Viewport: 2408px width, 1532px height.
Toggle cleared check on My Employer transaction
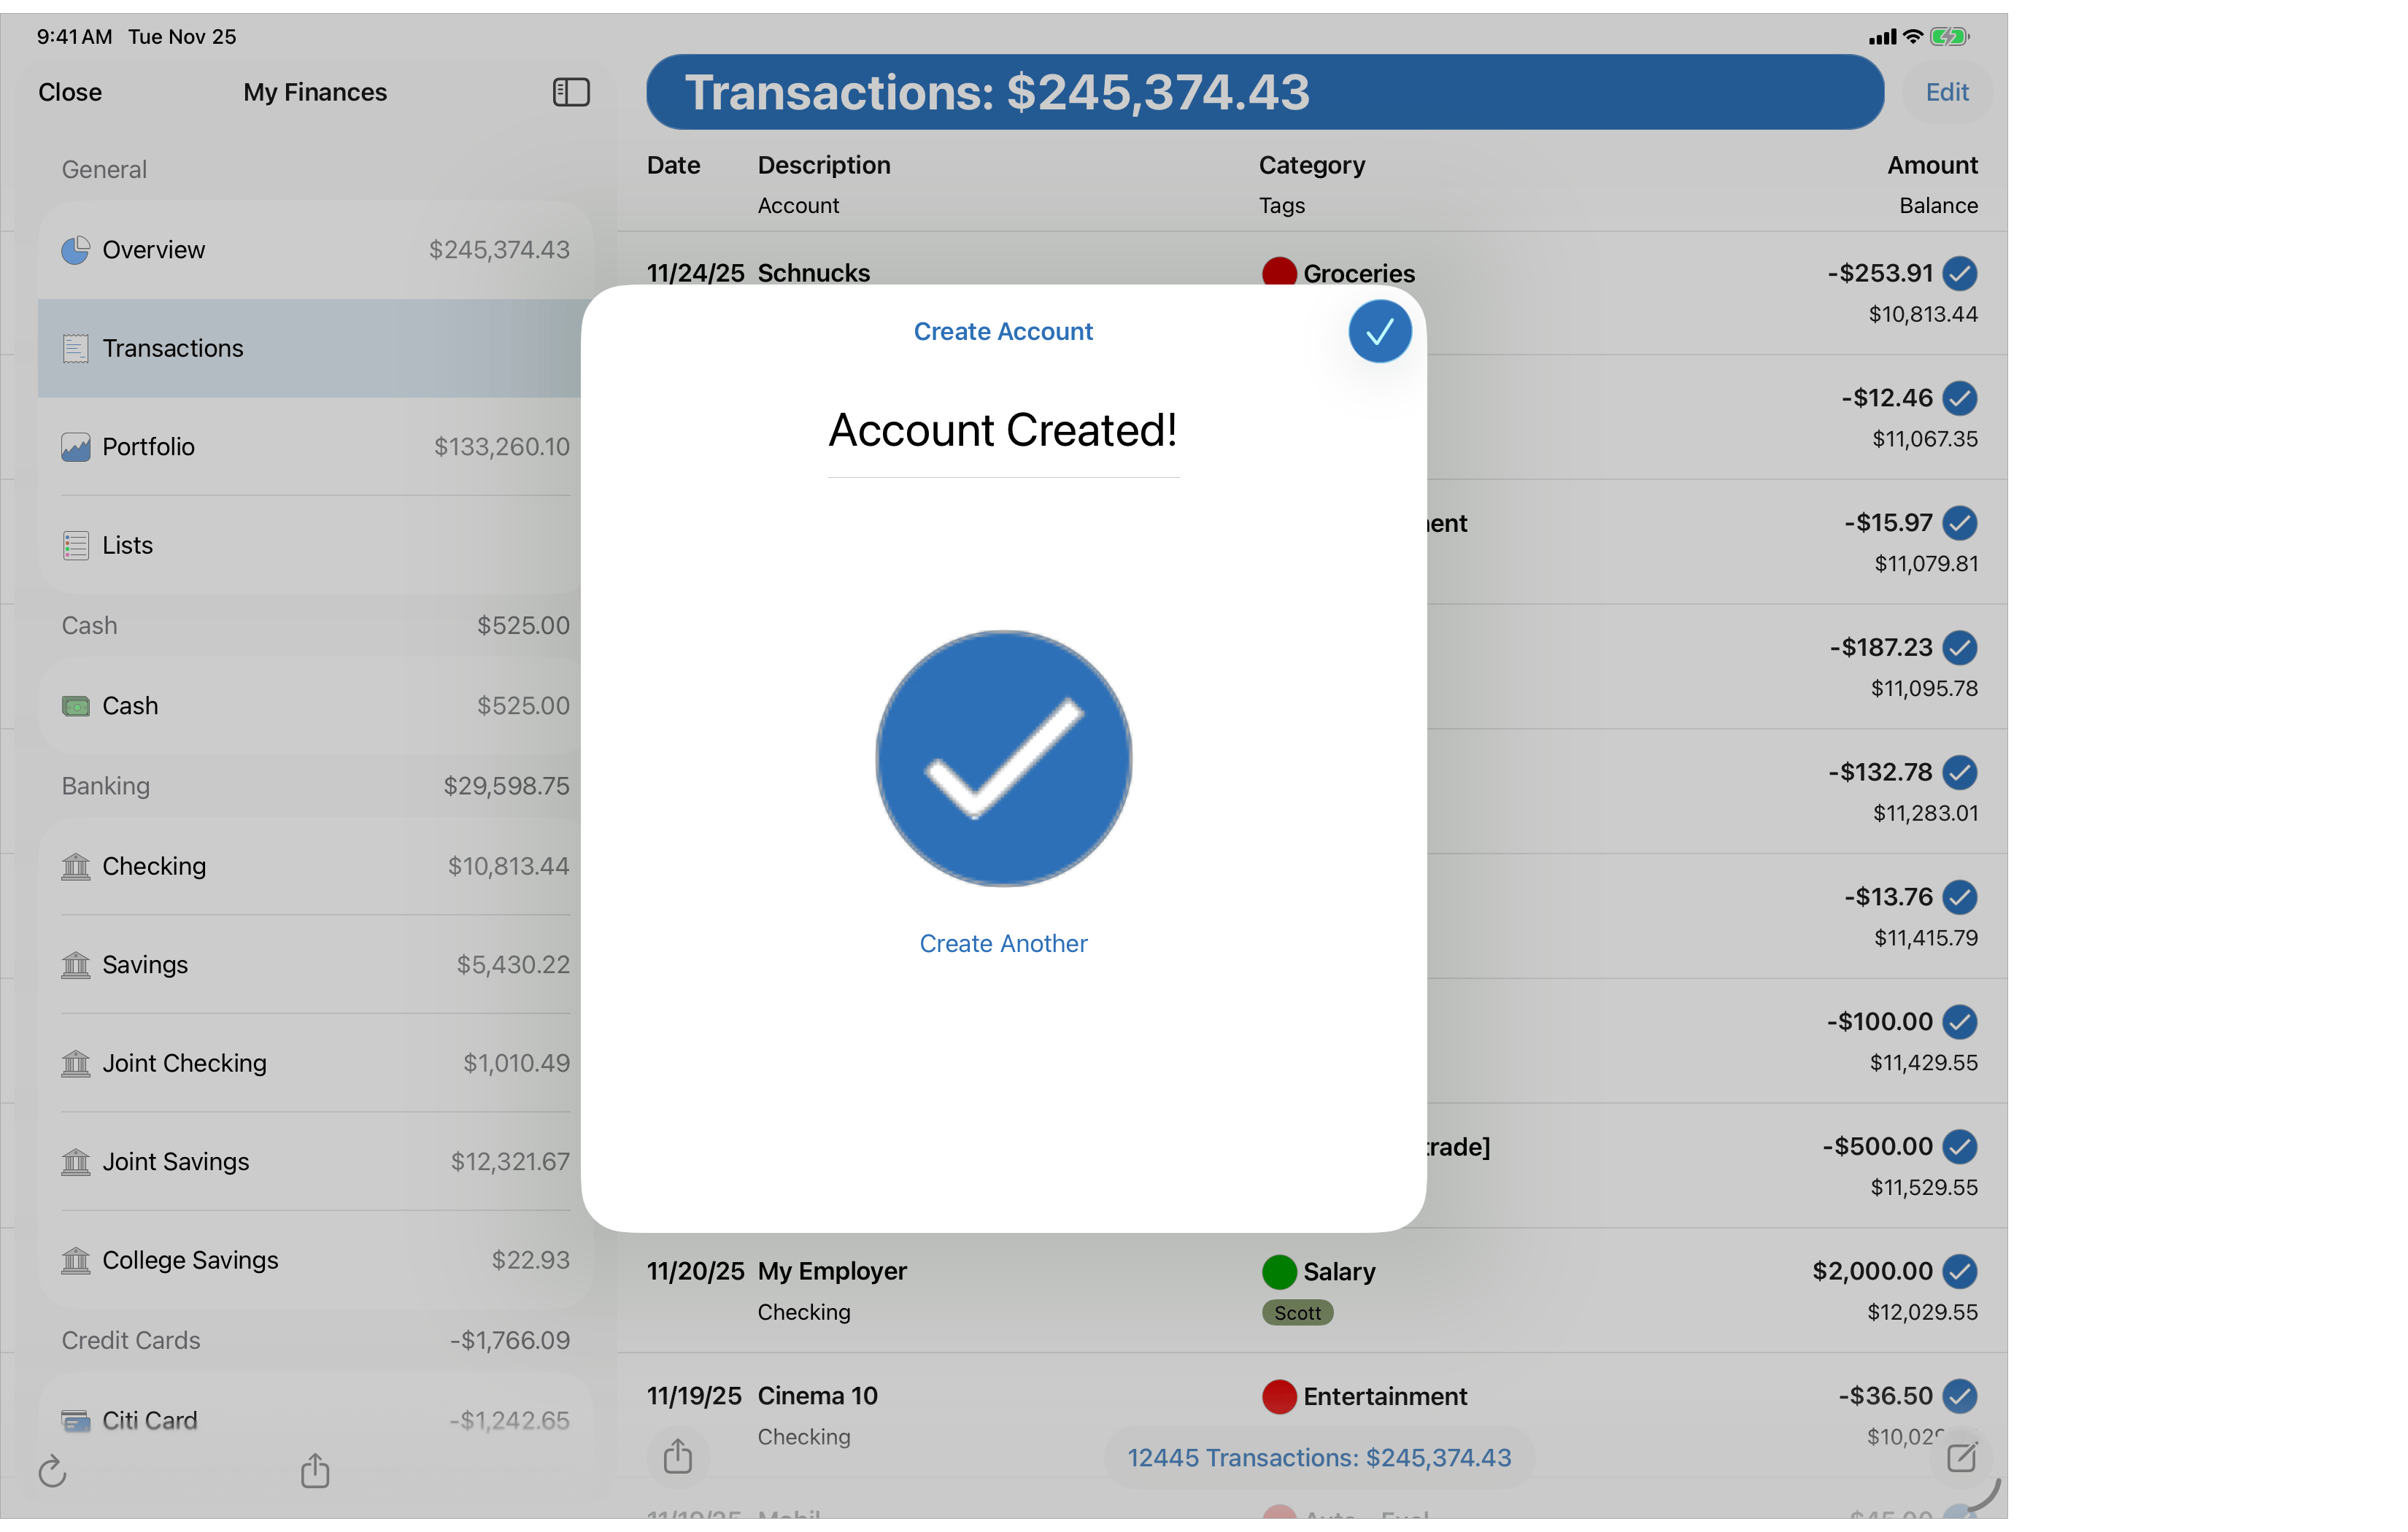coord(1959,1271)
